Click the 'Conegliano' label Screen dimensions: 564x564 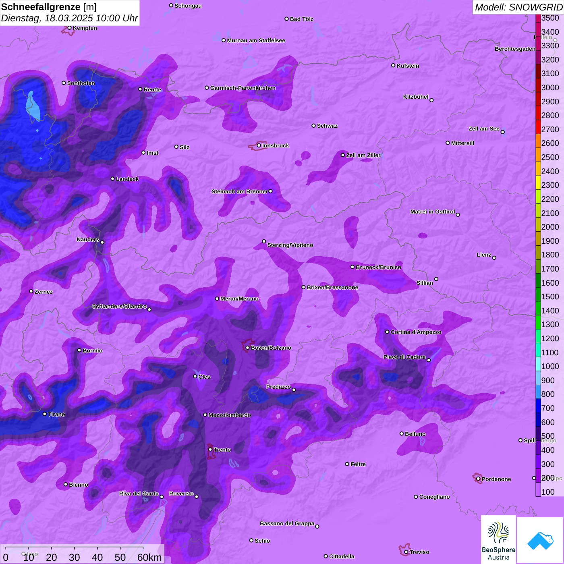[x=434, y=497]
